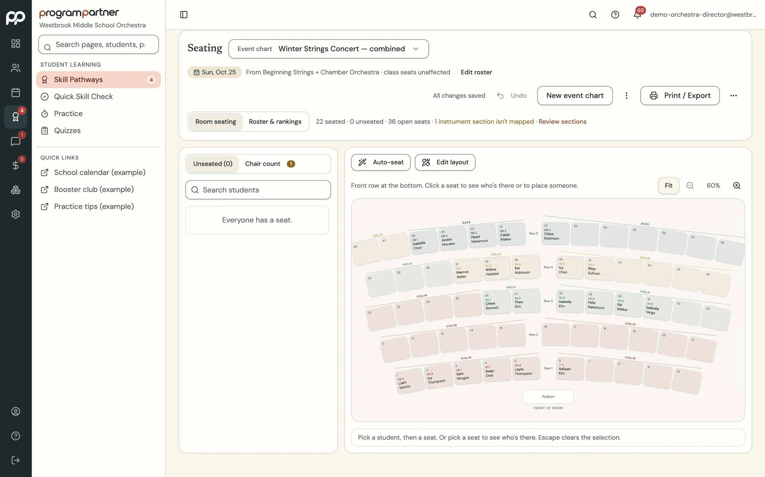Click Undo

coord(512,96)
